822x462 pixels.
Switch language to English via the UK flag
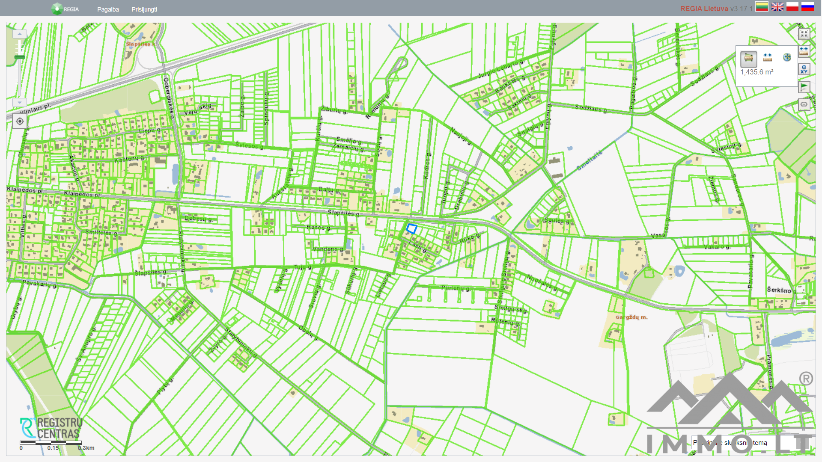pos(777,7)
